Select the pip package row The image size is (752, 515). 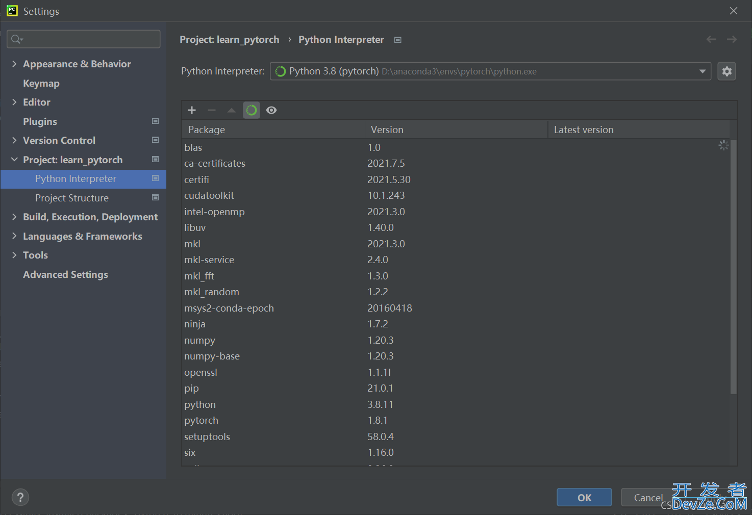[456, 389]
